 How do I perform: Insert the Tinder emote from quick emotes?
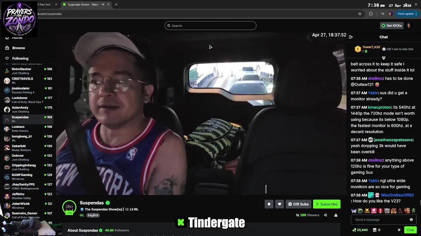point(374,211)
